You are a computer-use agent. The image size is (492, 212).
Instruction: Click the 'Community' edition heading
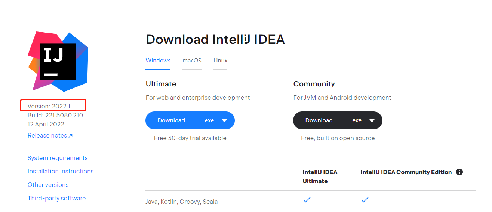click(314, 84)
